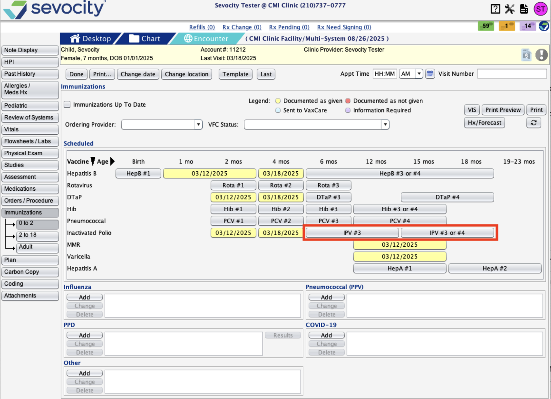This screenshot has height=399, width=551.
Task: Click the Visit Number input field
Action: click(512, 74)
